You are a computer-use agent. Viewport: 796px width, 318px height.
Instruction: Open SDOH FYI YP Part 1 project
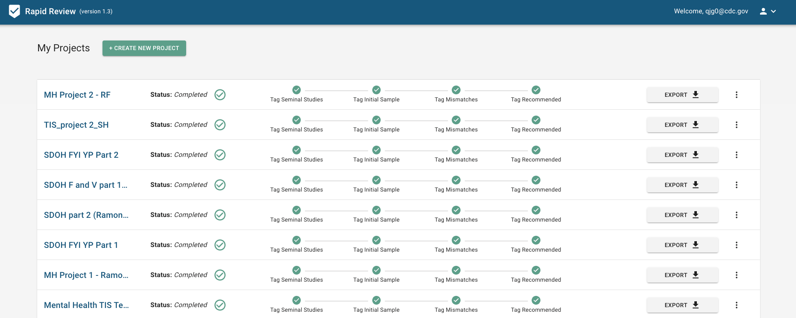pos(81,245)
